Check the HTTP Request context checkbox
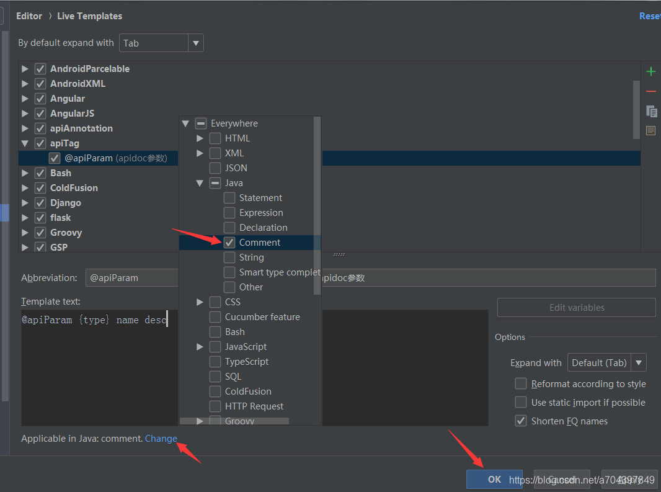This screenshot has height=492, width=661. (215, 406)
